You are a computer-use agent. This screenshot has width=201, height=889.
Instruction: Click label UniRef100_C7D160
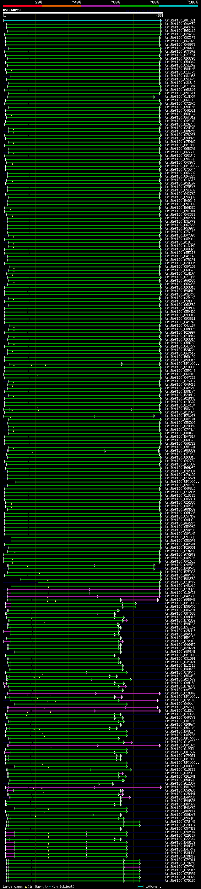pos(180,880)
